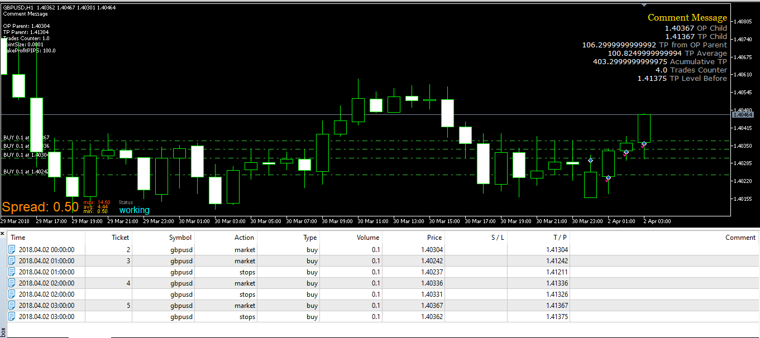The image size is (760, 338).
Task: Click the order icon for ticket 4 row
Action: (x=12, y=283)
